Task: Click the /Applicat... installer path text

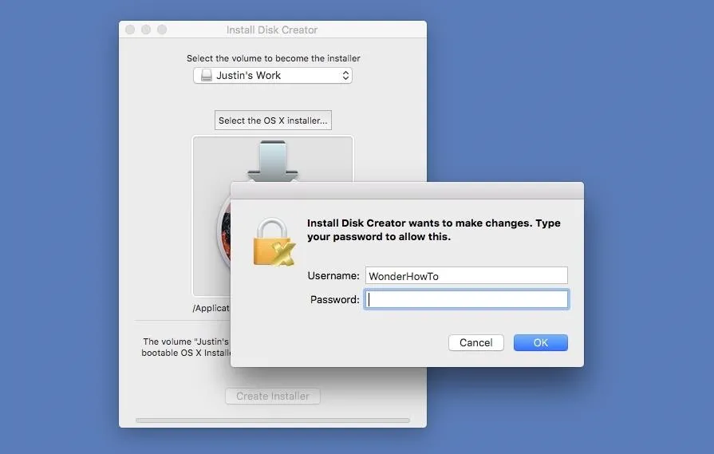Action: (211, 308)
